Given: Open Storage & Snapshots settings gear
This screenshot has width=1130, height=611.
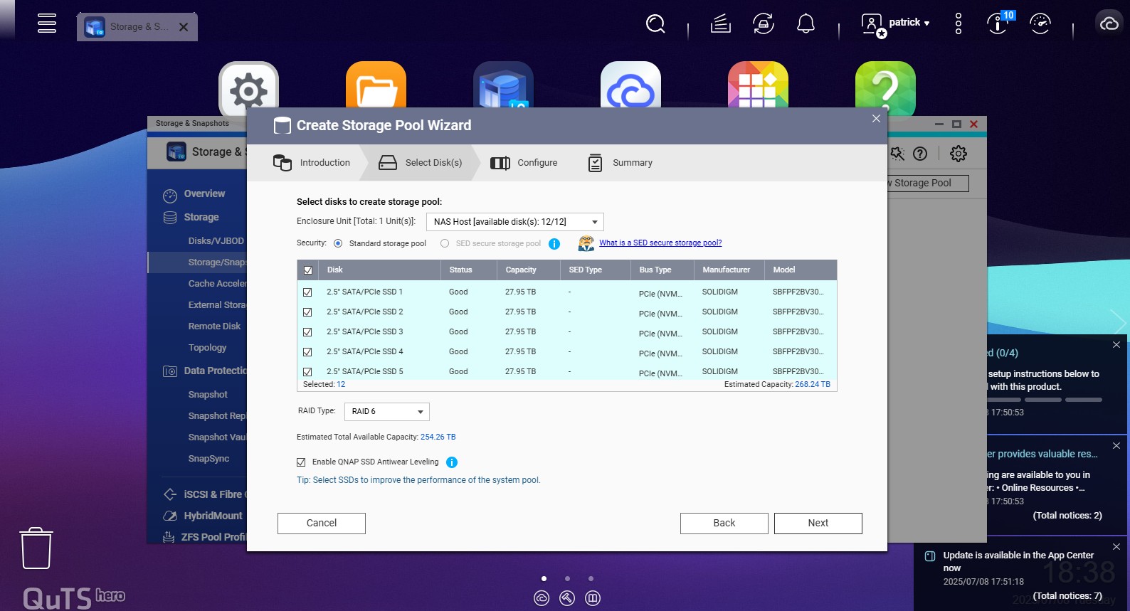Looking at the screenshot, I should click(x=958, y=154).
